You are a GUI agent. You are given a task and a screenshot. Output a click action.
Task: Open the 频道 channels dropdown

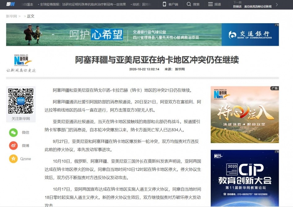point(218,4)
